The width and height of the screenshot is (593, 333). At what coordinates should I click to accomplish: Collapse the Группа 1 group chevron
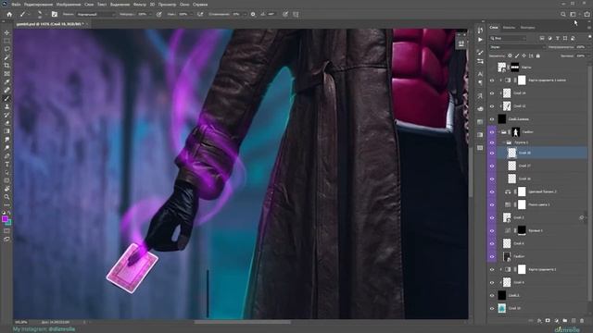click(504, 142)
